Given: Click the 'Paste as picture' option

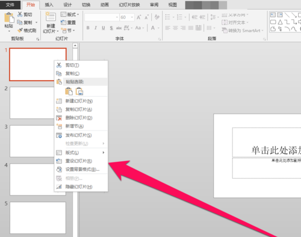Looking at the screenshot, I should point(79,91).
